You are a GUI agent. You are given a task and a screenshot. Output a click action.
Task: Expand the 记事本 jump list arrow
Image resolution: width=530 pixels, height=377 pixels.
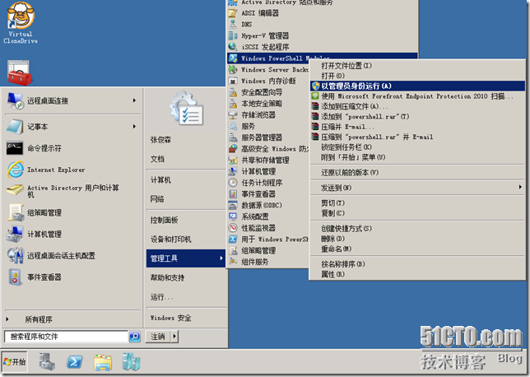[134, 126]
